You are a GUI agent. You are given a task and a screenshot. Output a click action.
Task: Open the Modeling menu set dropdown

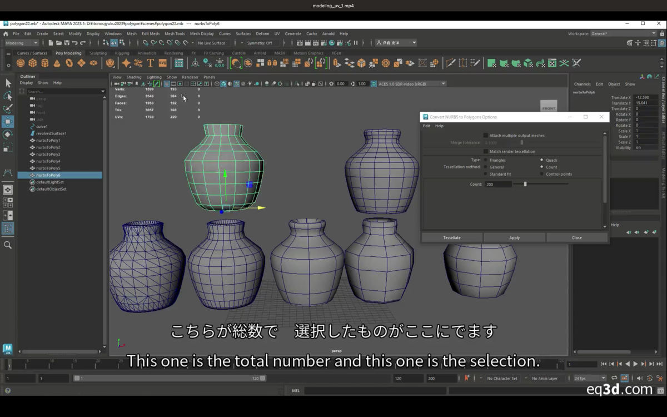[x=22, y=43]
